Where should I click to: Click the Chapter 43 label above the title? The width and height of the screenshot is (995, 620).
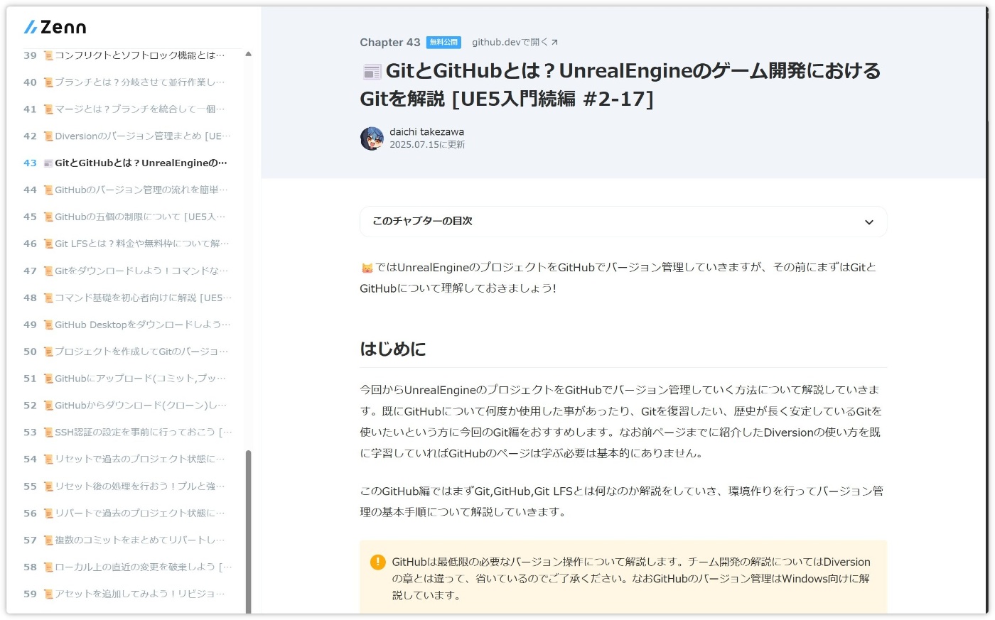tap(390, 43)
